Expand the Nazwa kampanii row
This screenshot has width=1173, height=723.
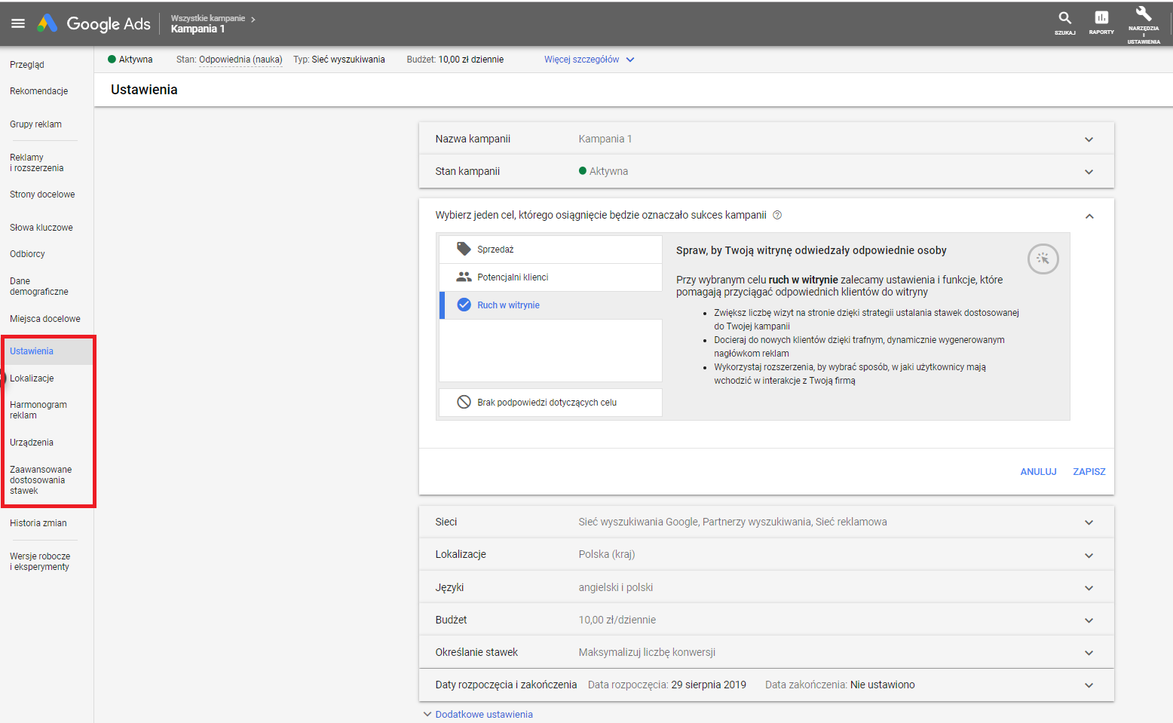point(1089,139)
